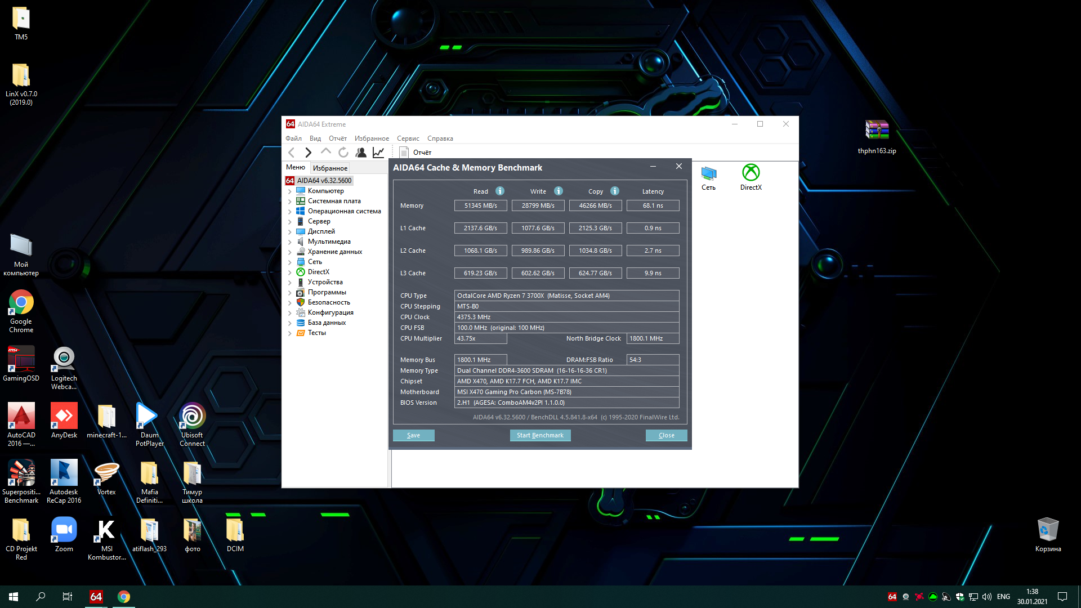Open the Отчёт menu in menu bar
The height and width of the screenshot is (608, 1081).
[x=338, y=138]
